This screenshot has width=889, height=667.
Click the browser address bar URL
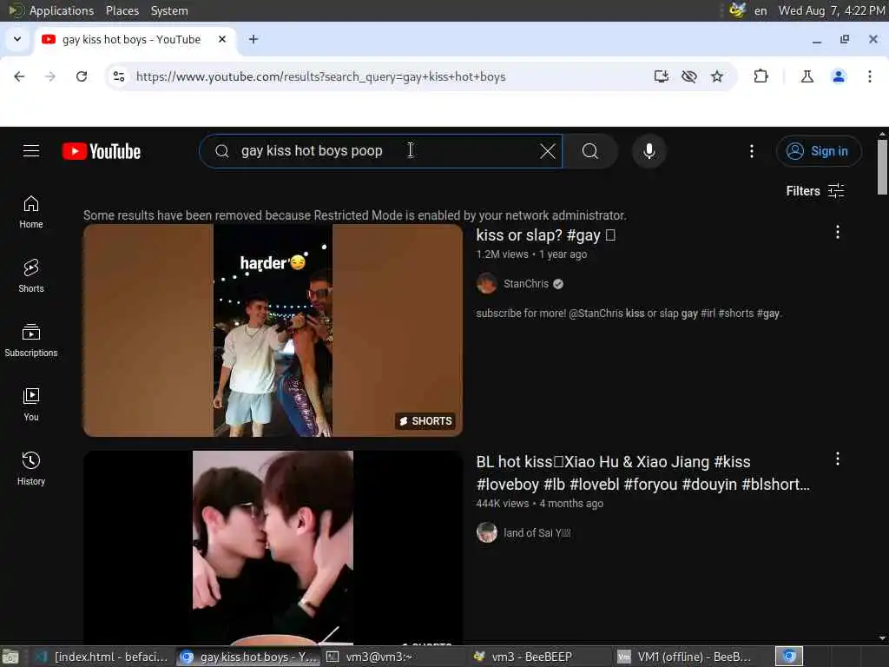[321, 76]
